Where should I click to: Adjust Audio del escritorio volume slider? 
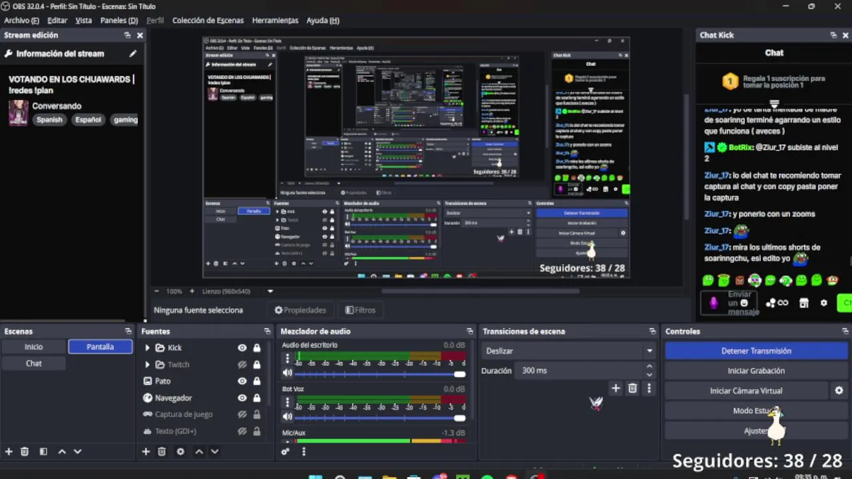click(379, 374)
